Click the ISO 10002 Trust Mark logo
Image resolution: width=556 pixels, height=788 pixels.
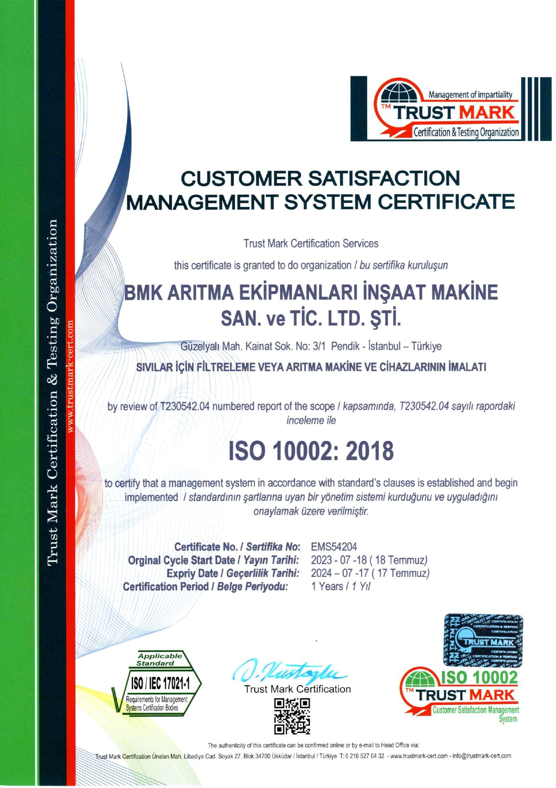point(460,696)
